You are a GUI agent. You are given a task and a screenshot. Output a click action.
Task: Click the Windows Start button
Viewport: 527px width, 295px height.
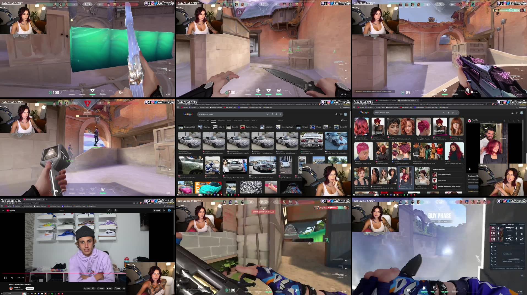2,293
